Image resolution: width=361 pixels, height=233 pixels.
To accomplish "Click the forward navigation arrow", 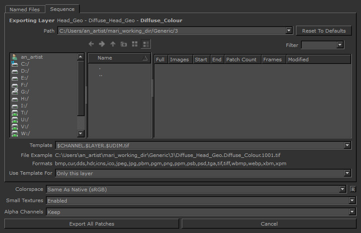I will [x=102, y=44].
